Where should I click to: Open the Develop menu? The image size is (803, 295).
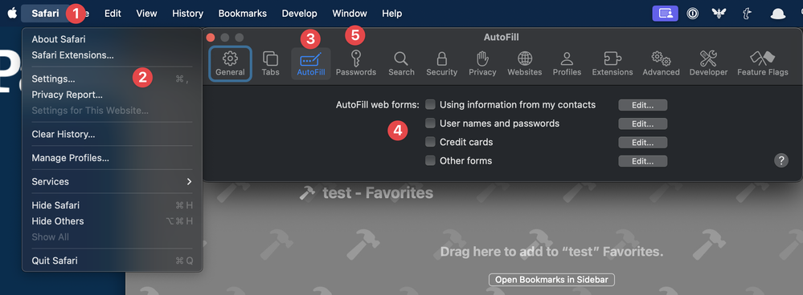[299, 14]
